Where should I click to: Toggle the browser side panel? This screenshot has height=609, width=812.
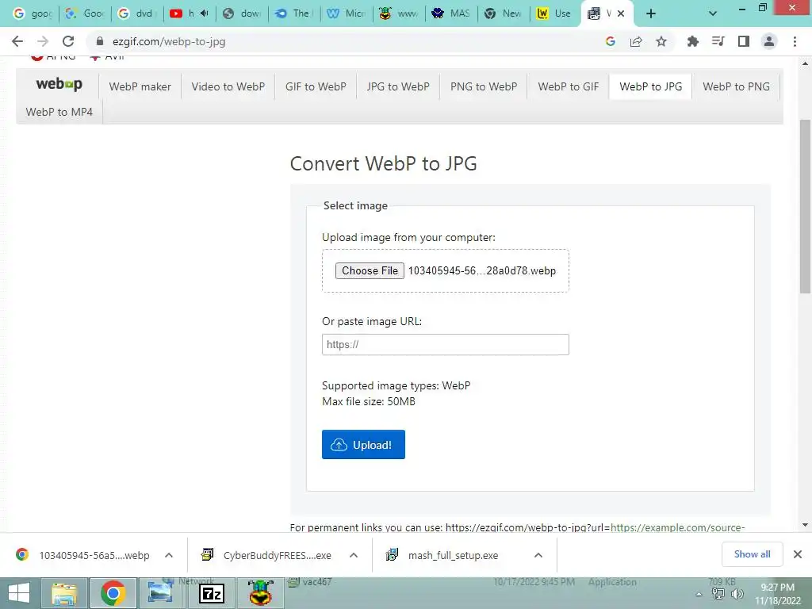pyautogui.click(x=744, y=41)
